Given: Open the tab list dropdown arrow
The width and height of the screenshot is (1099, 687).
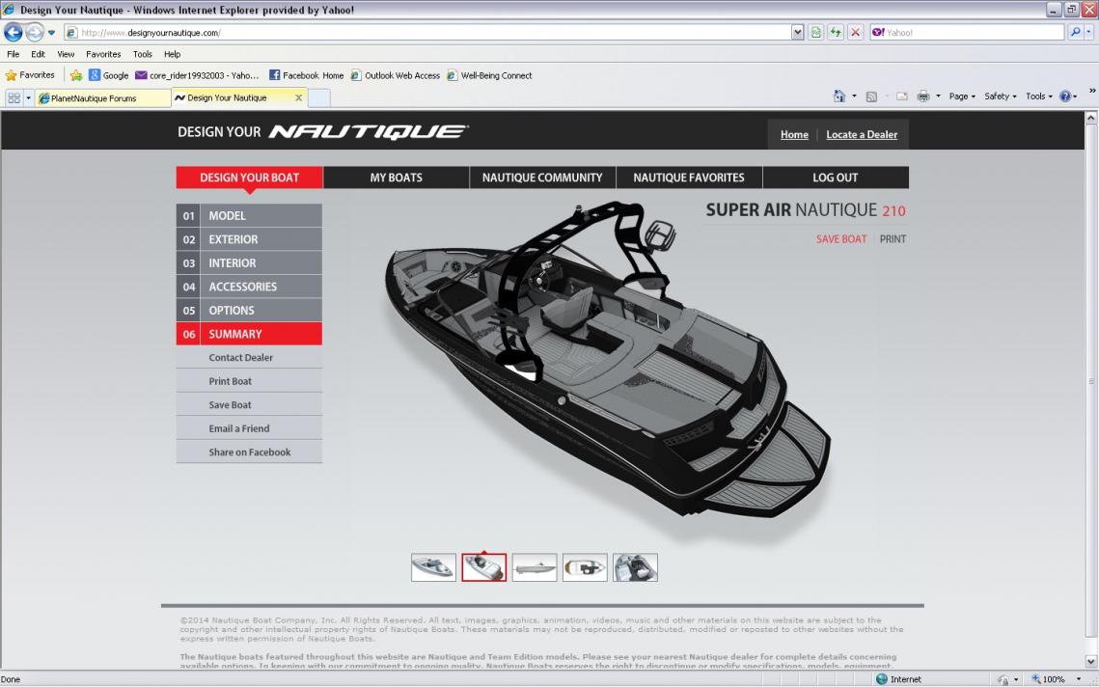Looking at the screenshot, I should point(29,98).
